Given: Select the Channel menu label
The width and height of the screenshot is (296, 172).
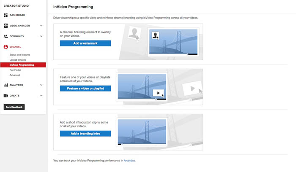Looking at the screenshot, I should click(15, 47).
